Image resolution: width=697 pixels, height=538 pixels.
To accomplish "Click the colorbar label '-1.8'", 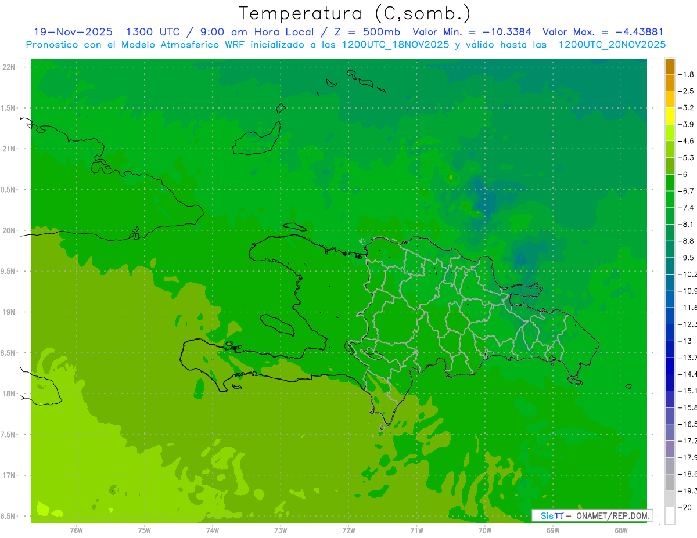I will pos(686,74).
